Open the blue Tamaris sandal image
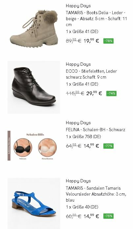 (34, 204)
